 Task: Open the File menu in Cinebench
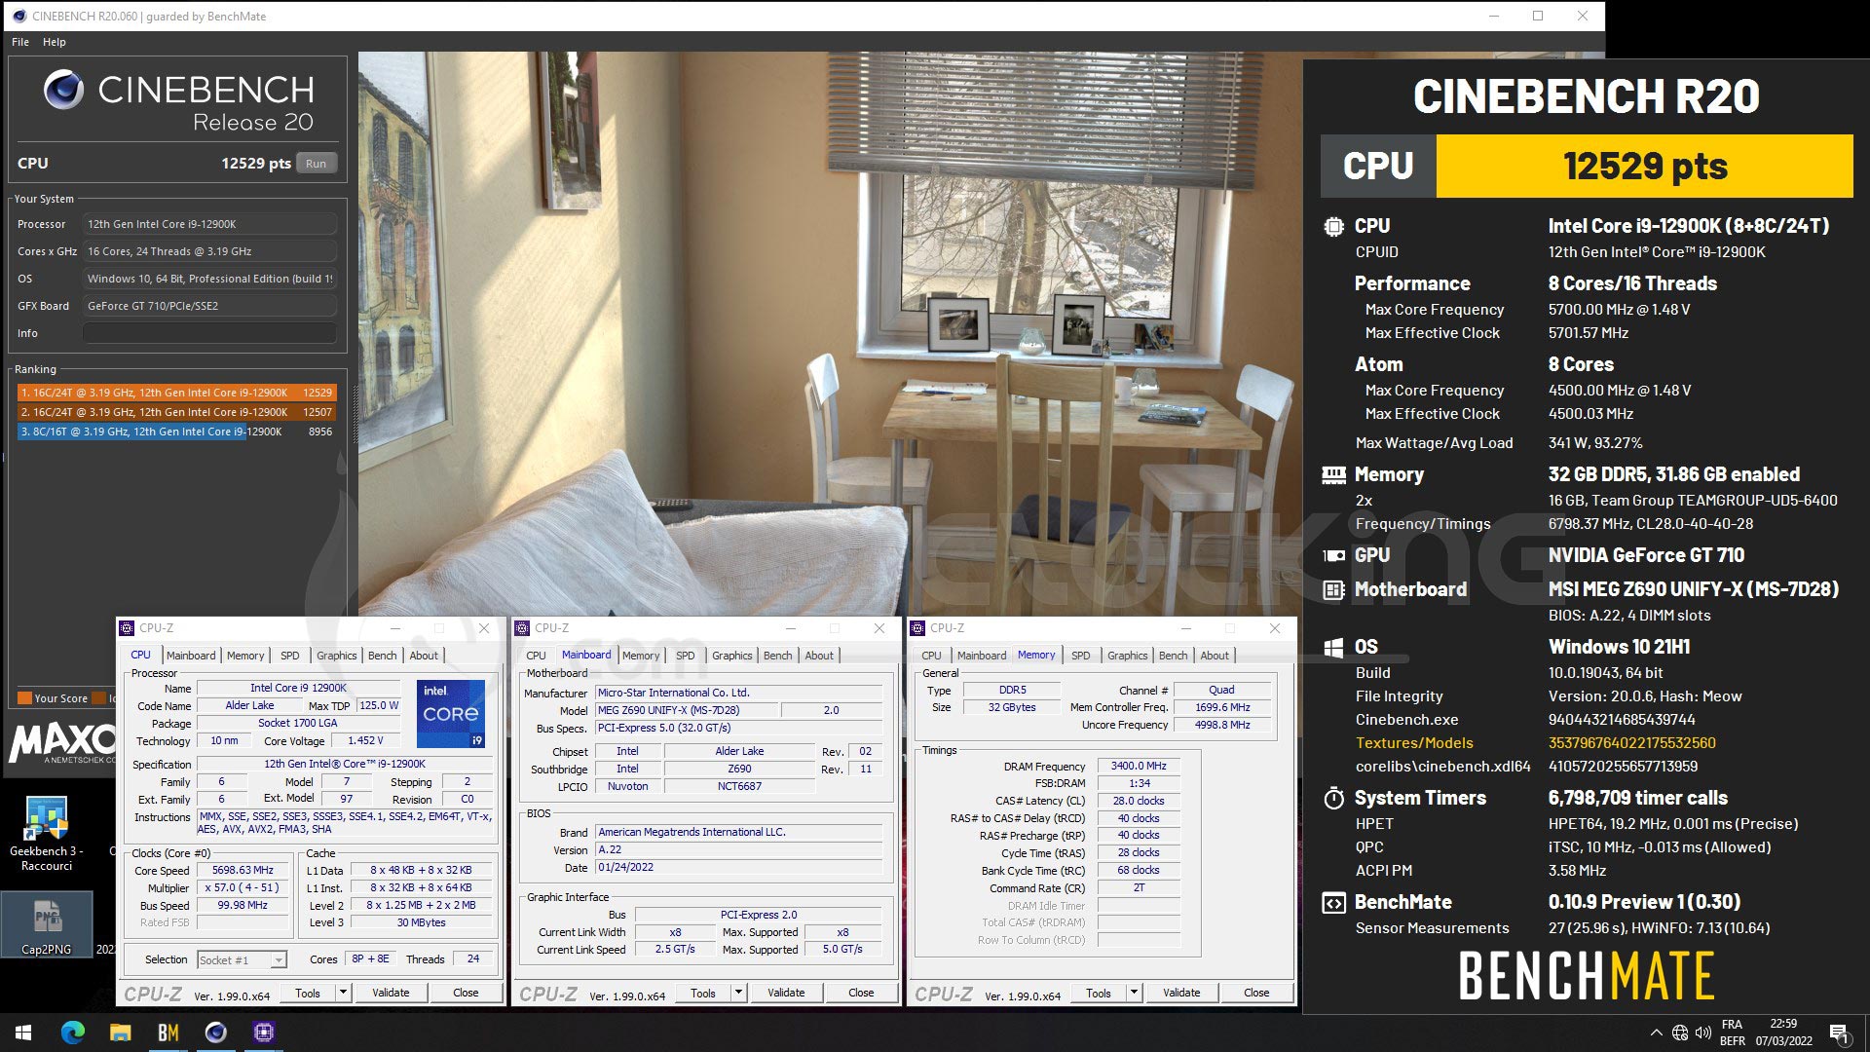pyautogui.click(x=20, y=42)
